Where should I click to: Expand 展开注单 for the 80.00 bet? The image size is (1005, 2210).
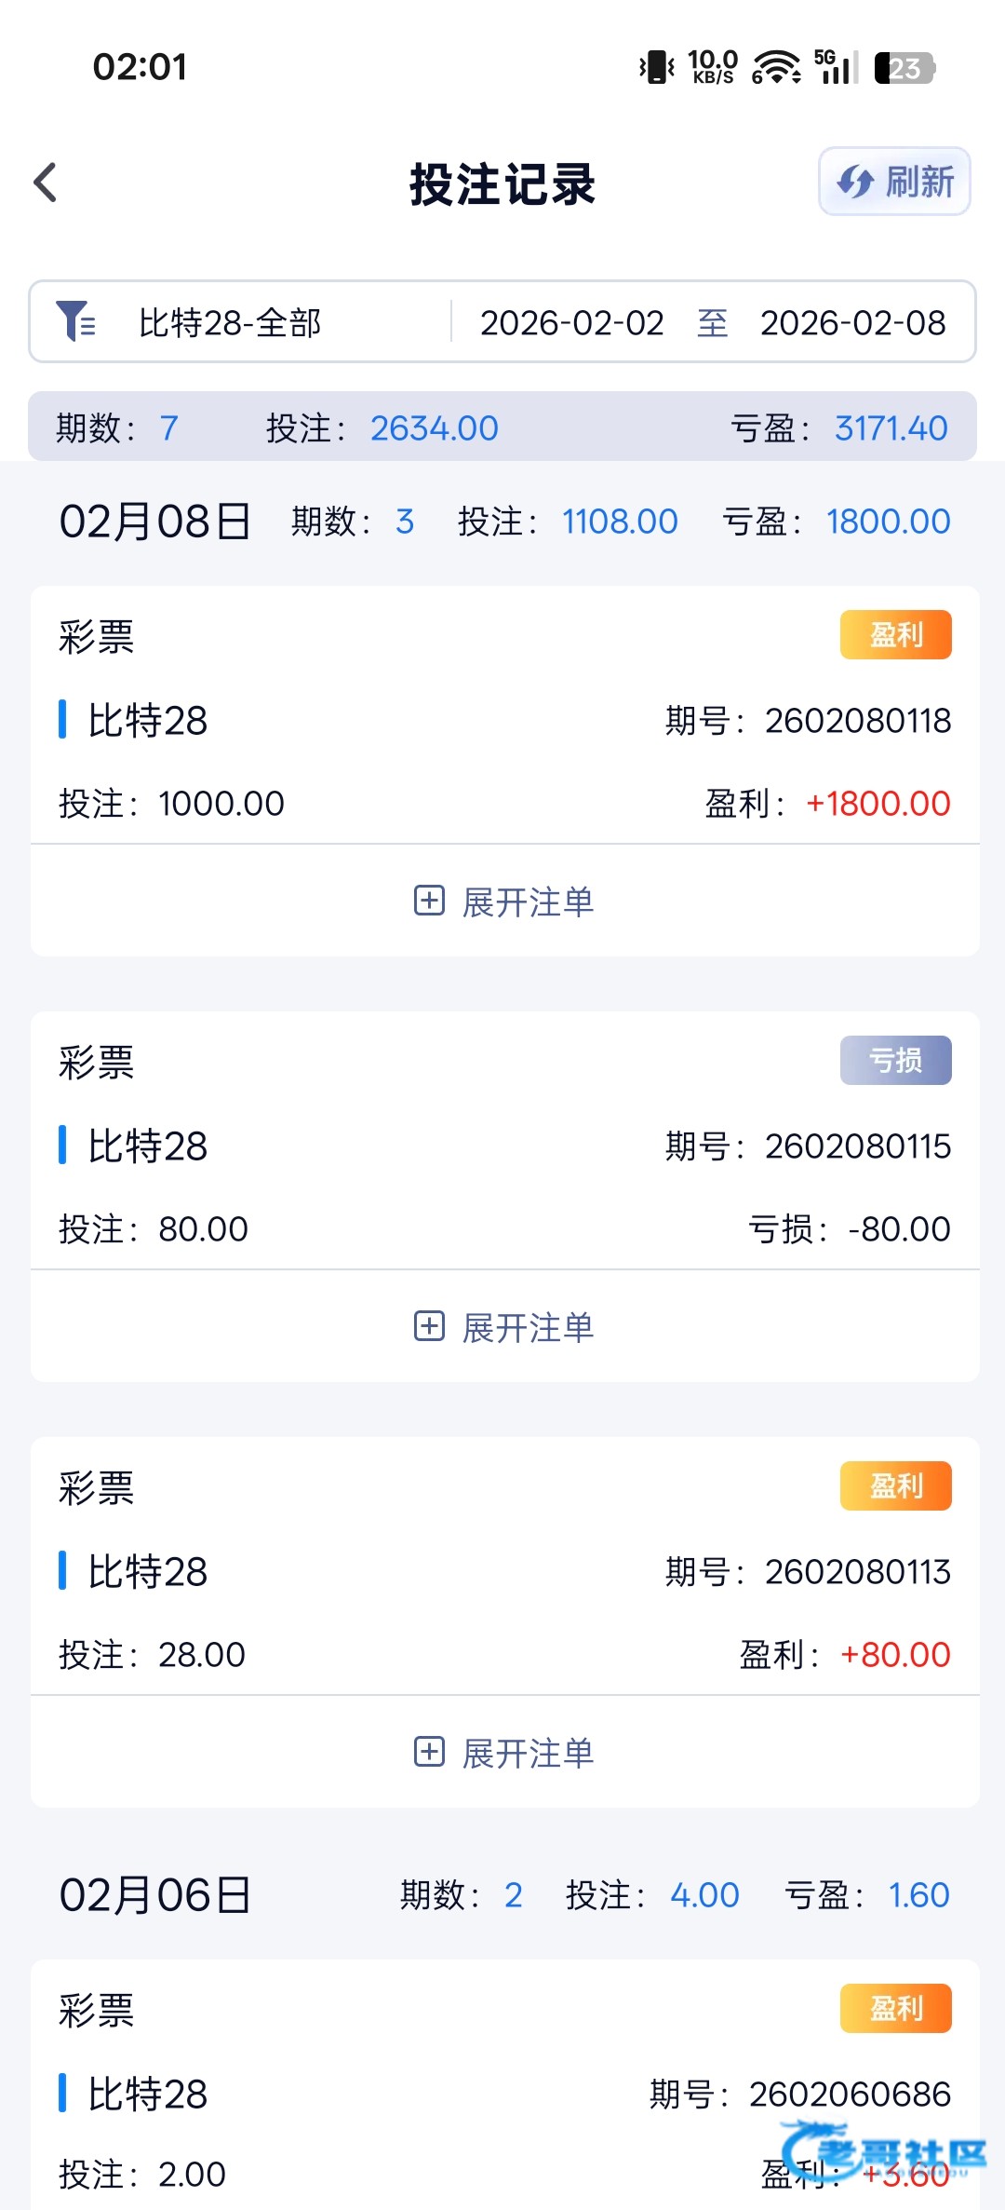pos(528,1327)
